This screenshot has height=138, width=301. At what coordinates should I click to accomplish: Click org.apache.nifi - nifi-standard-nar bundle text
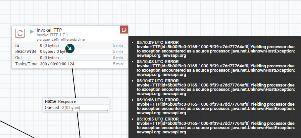coord(61,39)
